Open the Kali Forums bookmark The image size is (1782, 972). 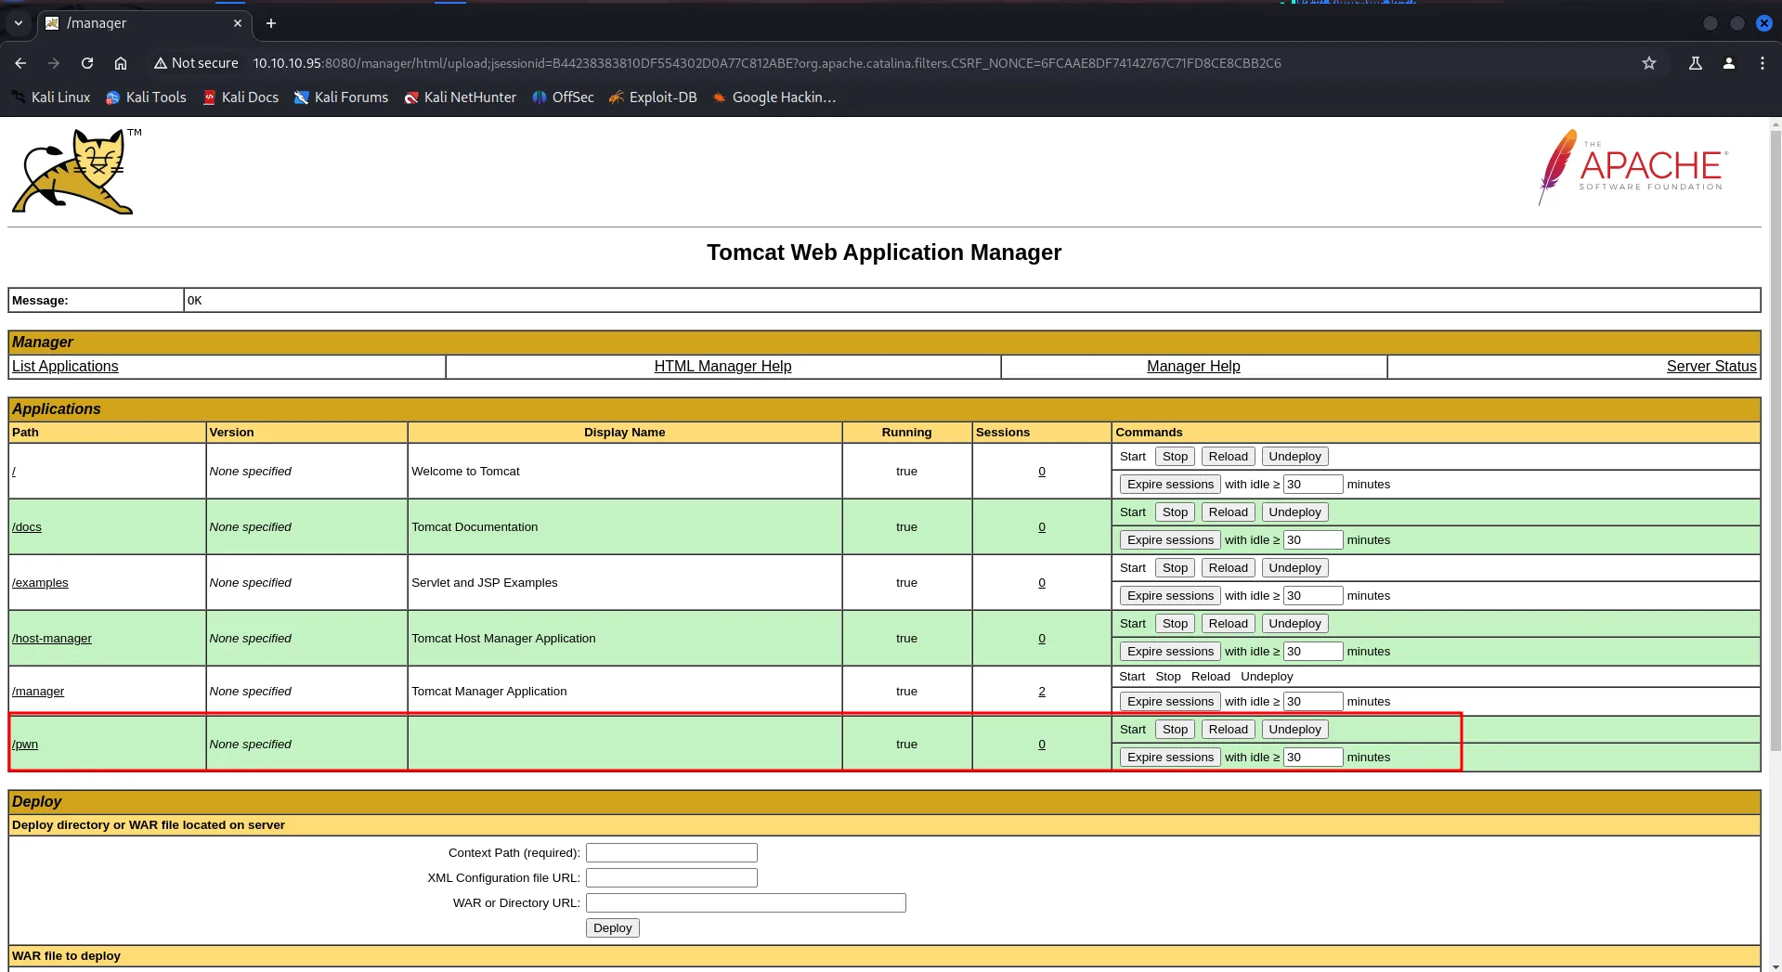342,97
